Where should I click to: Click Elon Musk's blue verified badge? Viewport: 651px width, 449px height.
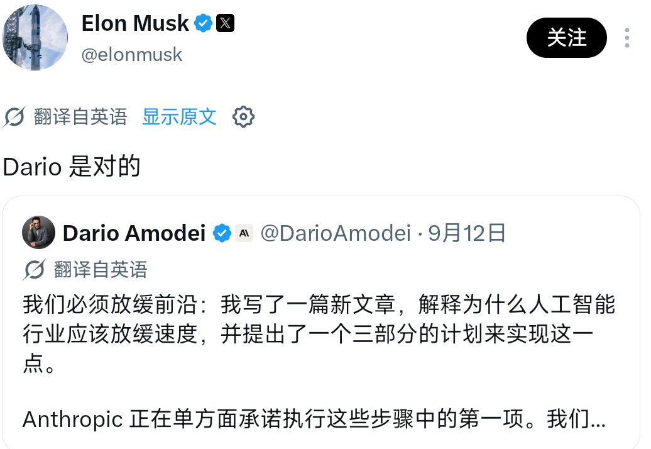click(x=204, y=23)
